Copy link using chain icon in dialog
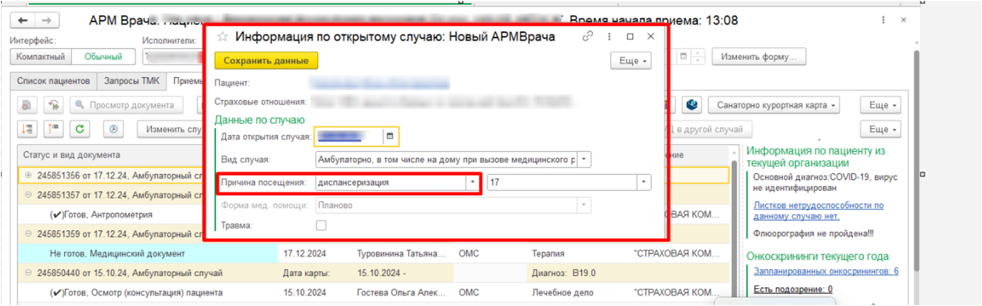 pos(588,37)
